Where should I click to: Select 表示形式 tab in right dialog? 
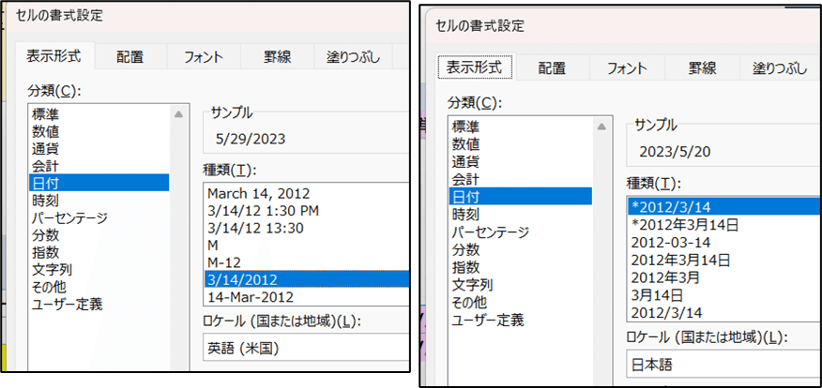[x=474, y=67]
